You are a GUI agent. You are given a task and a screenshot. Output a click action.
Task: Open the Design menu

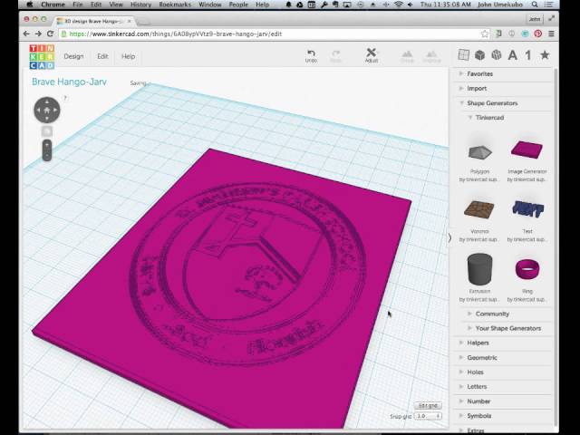73,56
